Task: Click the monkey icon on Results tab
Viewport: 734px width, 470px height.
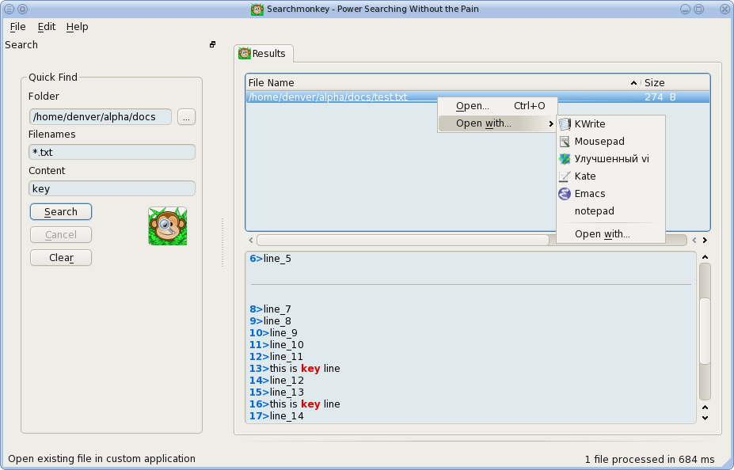Action: 245,53
